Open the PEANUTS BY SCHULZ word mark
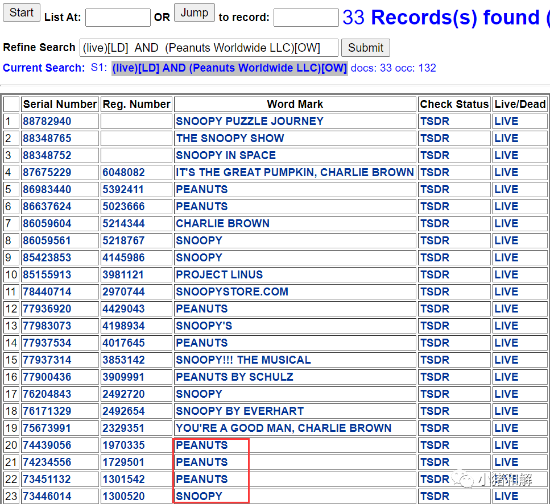This screenshot has height=504, width=550. point(234,377)
